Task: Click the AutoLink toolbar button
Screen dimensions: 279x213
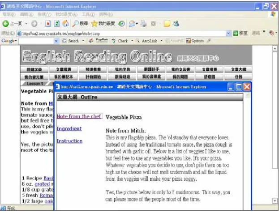Action: [147, 41]
